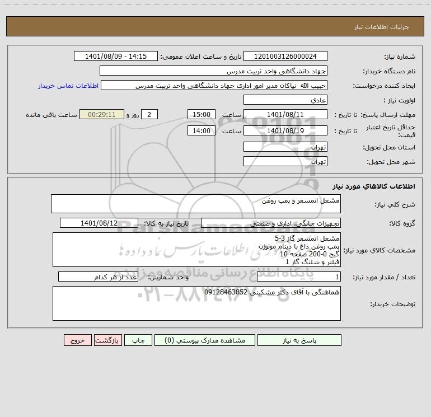Image resolution: width=431 pixels, height=417 pixels.
Task: Click the request creator name field
Action: coord(214,86)
